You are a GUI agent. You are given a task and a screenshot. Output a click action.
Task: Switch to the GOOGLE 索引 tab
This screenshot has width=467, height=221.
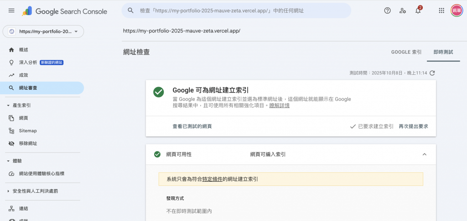[x=406, y=52]
